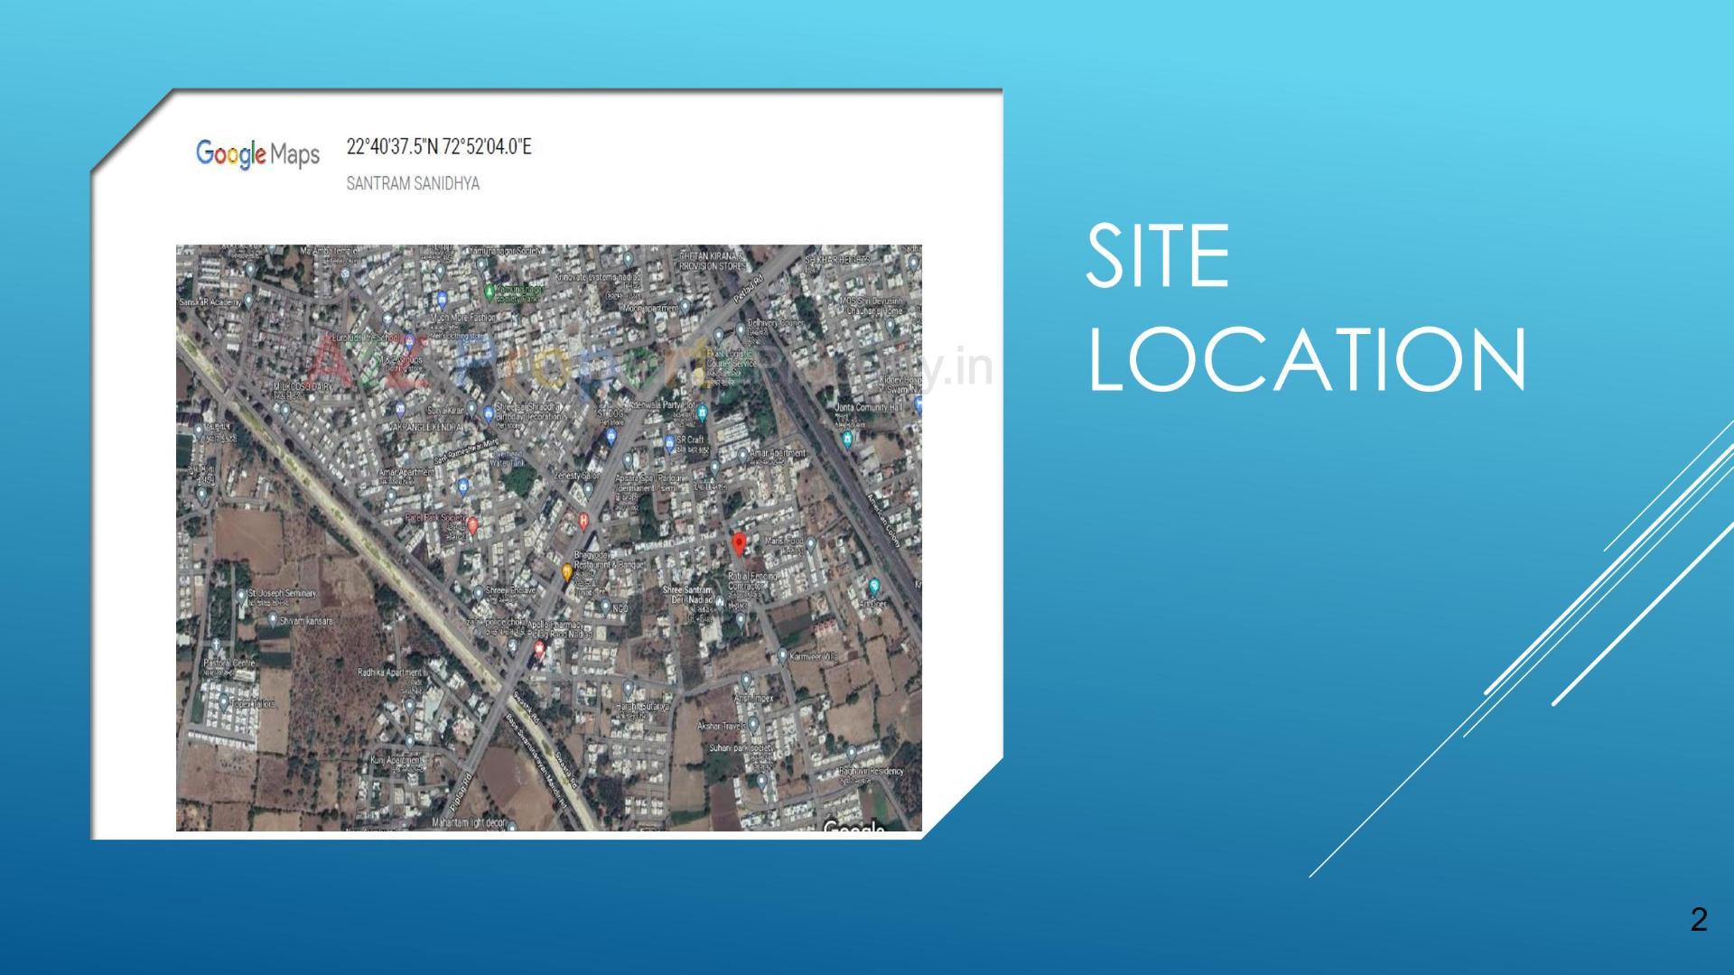Open the teal Art Deer pin on the map

[875, 583]
